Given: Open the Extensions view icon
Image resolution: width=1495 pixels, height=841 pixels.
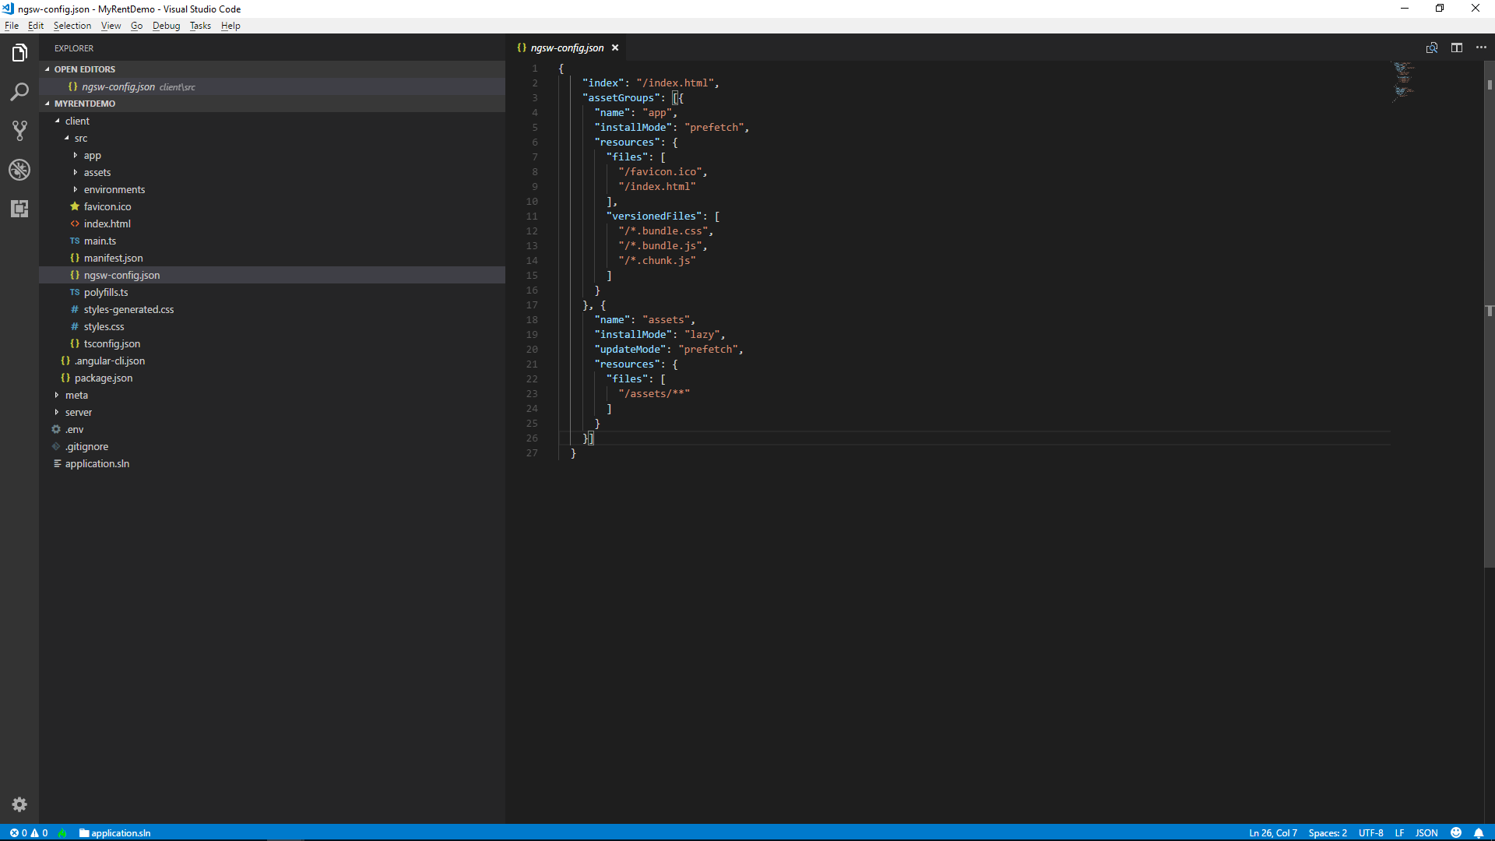Looking at the screenshot, I should (x=19, y=209).
